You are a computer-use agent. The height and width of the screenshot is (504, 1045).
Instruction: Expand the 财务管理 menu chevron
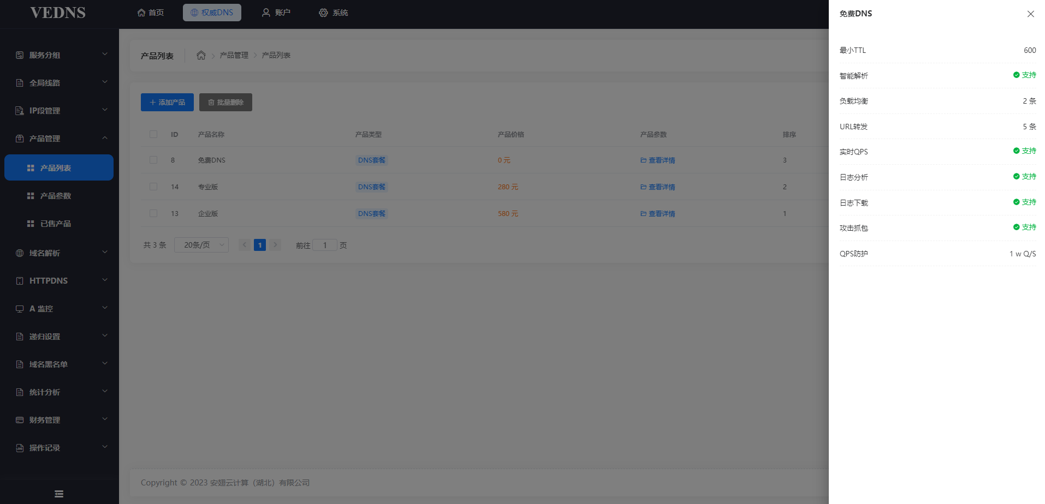[x=105, y=419]
